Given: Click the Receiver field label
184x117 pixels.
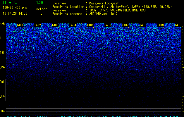Looking at the screenshot, I should click(x=59, y=10).
